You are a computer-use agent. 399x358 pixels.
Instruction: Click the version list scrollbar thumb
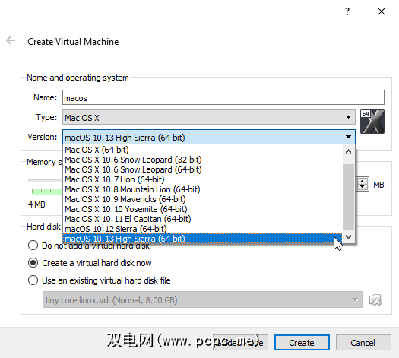[x=348, y=197]
